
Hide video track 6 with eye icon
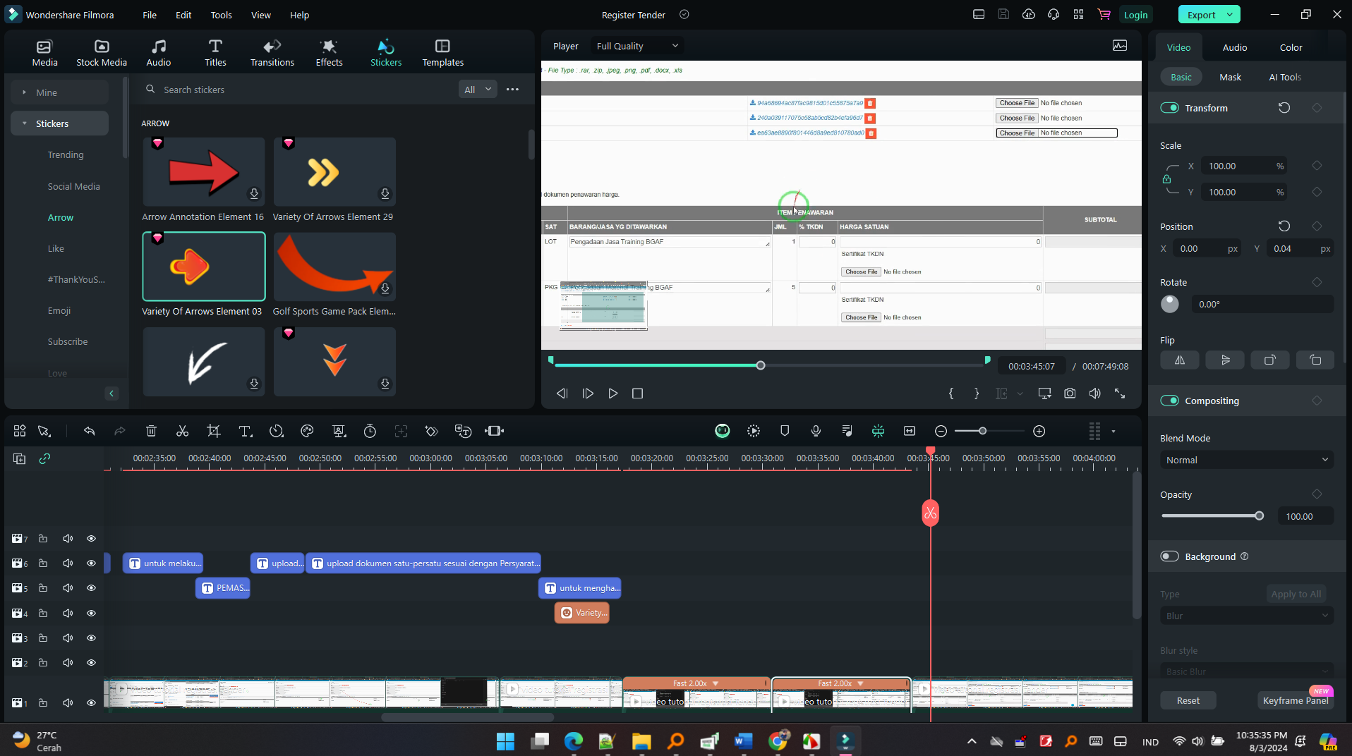click(x=91, y=563)
